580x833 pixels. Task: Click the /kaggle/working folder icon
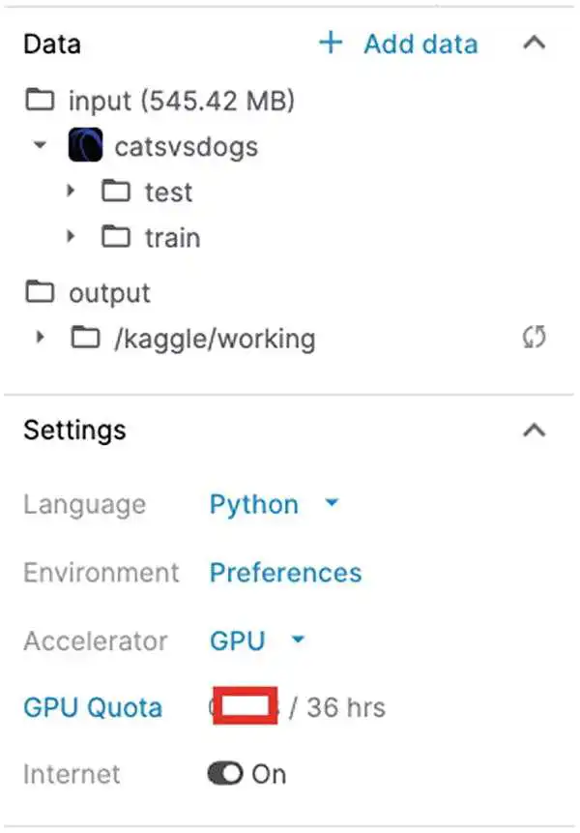click(x=85, y=337)
